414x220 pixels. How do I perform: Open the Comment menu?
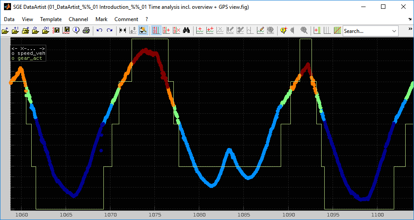click(x=126, y=19)
